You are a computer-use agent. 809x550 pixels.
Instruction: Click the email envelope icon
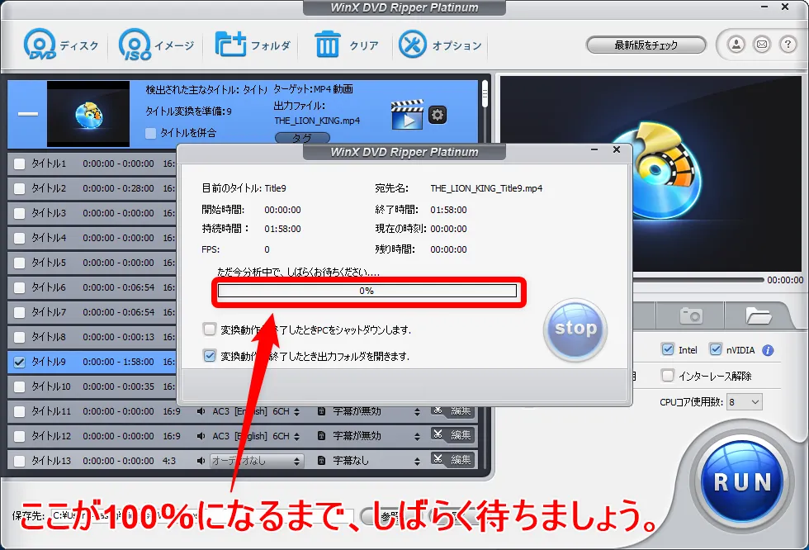click(x=762, y=45)
